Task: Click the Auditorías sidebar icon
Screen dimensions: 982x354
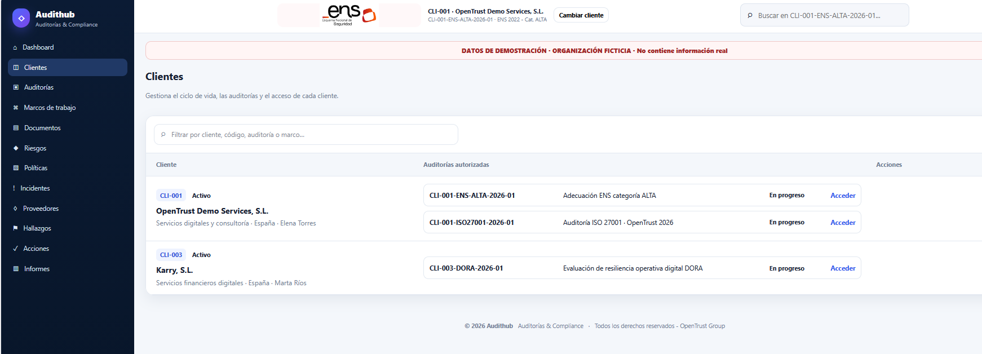Action: click(x=16, y=87)
